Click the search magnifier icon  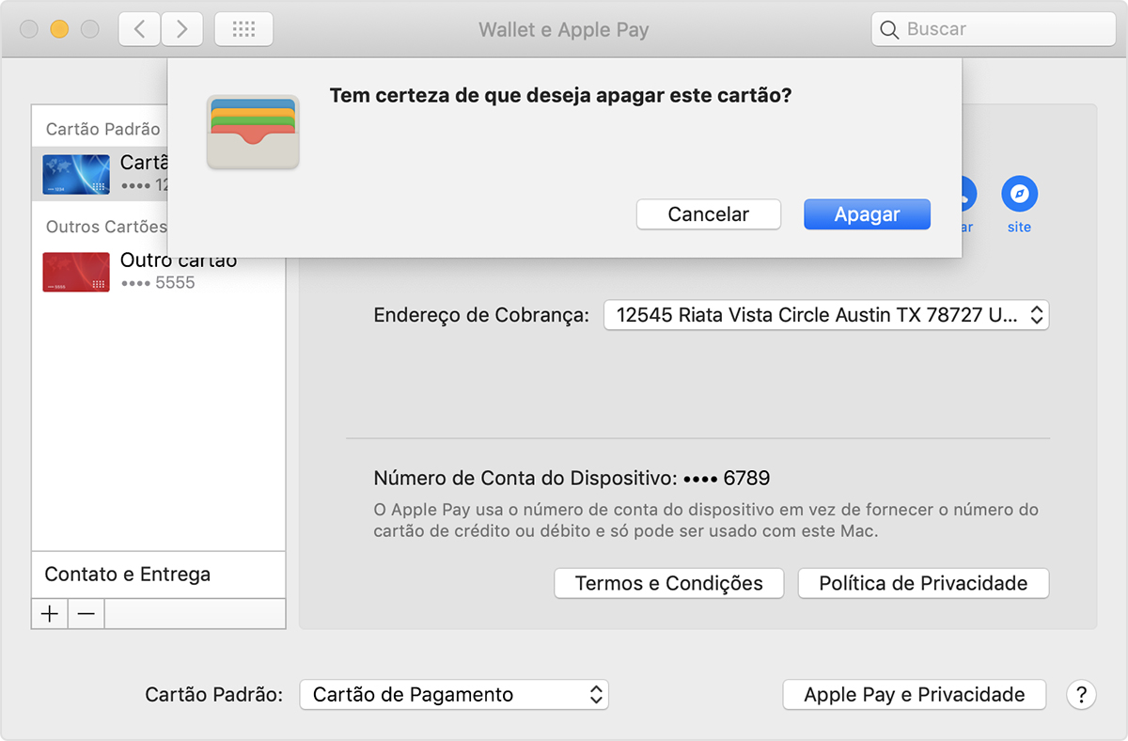click(889, 29)
